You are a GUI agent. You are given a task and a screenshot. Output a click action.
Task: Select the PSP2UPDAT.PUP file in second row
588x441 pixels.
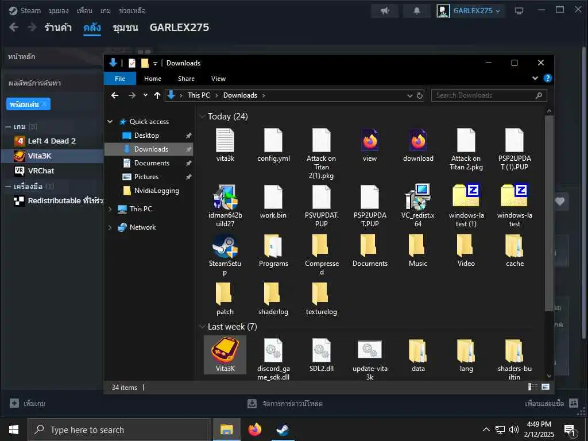click(370, 206)
